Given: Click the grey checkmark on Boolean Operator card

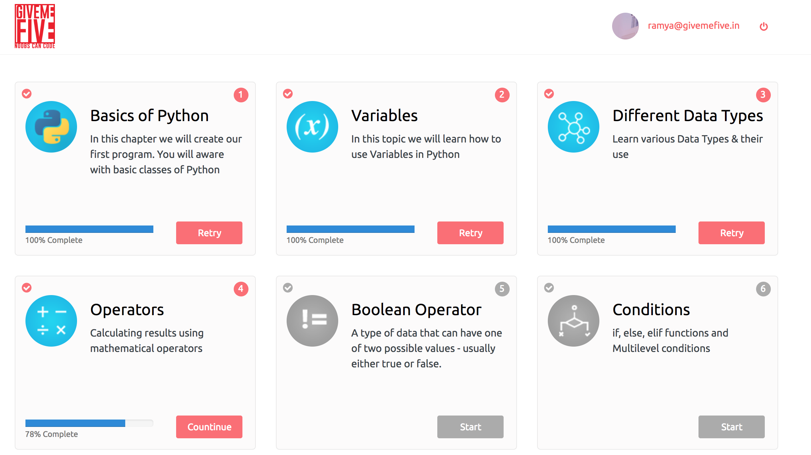Looking at the screenshot, I should [287, 288].
